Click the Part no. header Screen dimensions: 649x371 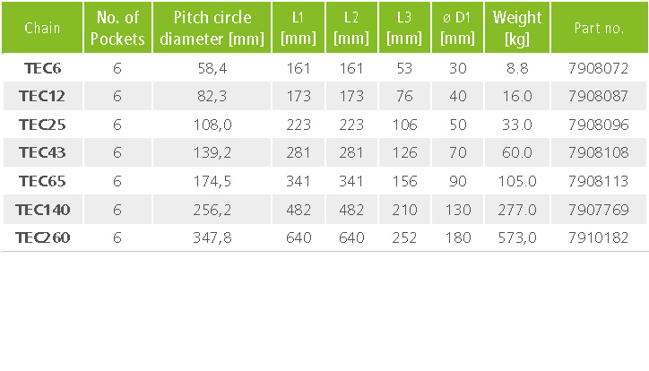pyautogui.click(x=599, y=28)
